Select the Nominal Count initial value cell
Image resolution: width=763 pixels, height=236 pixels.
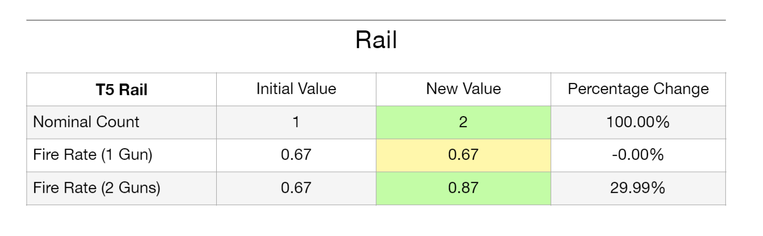(296, 122)
